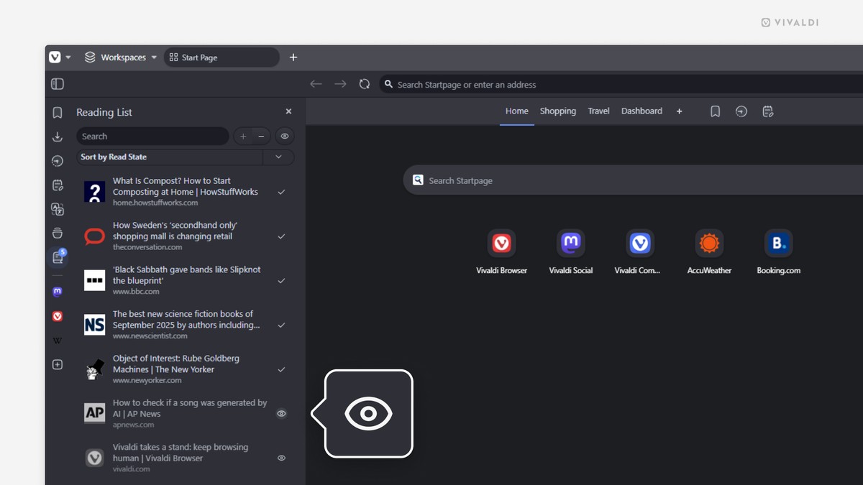This screenshot has width=863, height=485.
Task: Open the History panel in the sidebar
Action: [58, 161]
